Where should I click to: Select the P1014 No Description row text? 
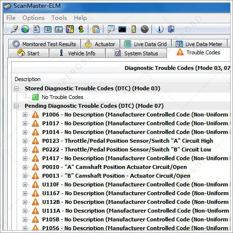click(x=135, y=132)
